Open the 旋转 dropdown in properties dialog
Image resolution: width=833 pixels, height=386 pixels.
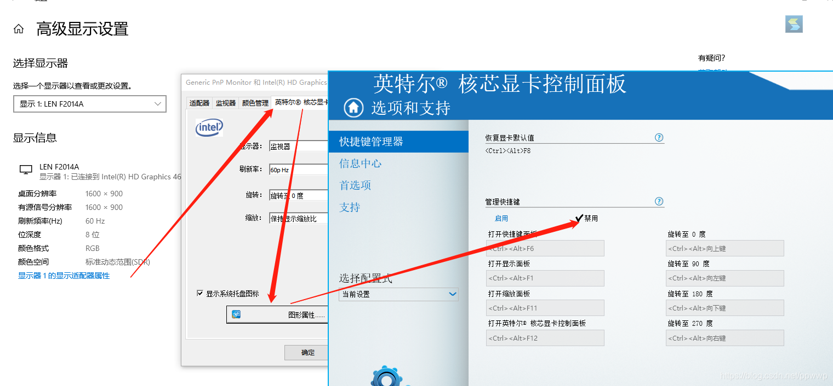[299, 195]
